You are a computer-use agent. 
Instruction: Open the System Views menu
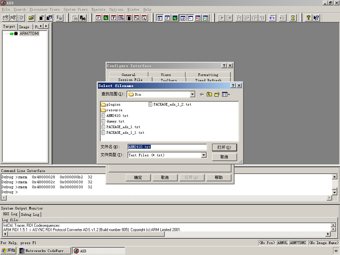[x=75, y=9]
